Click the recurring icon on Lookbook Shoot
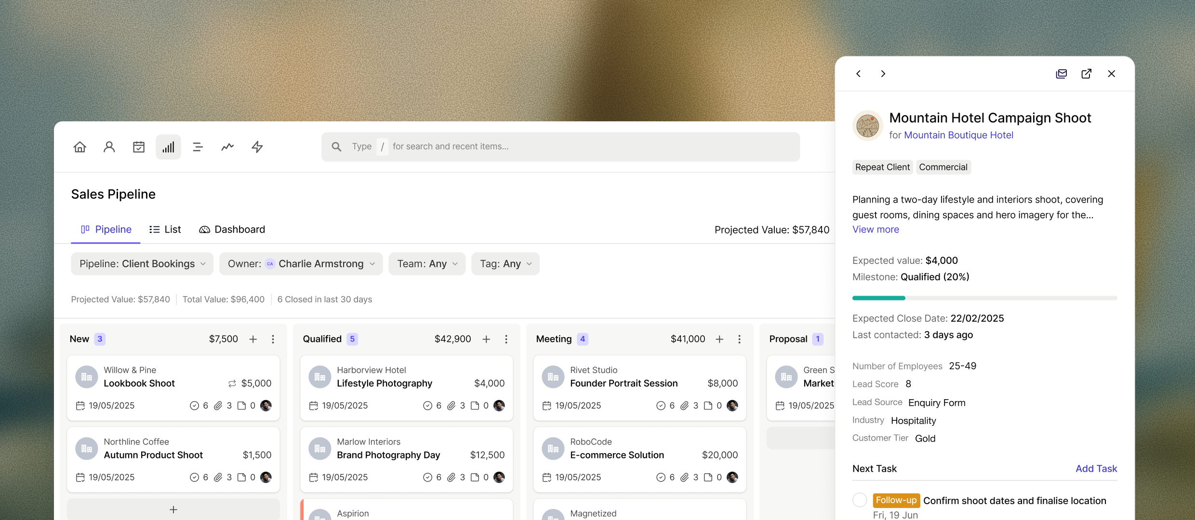Image resolution: width=1195 pixels, height=520 pixels. pos(232,384)
